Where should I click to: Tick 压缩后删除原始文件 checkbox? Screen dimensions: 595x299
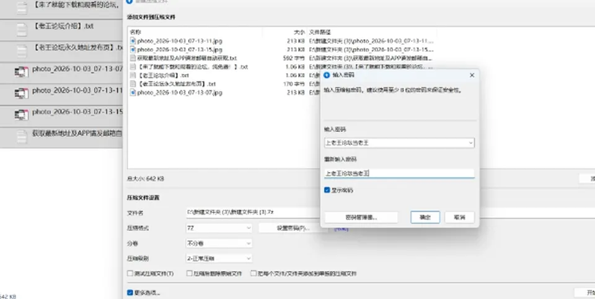[190, 273]
